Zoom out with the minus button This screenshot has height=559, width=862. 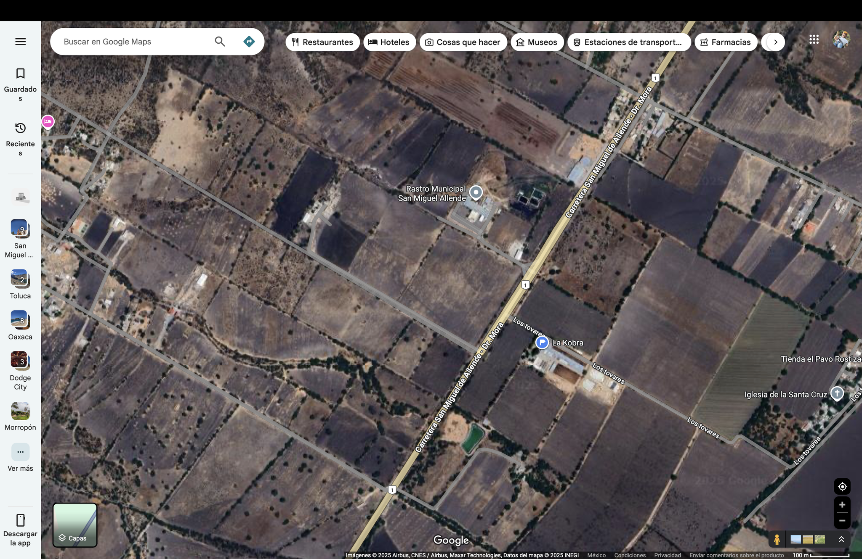[842, 520]
